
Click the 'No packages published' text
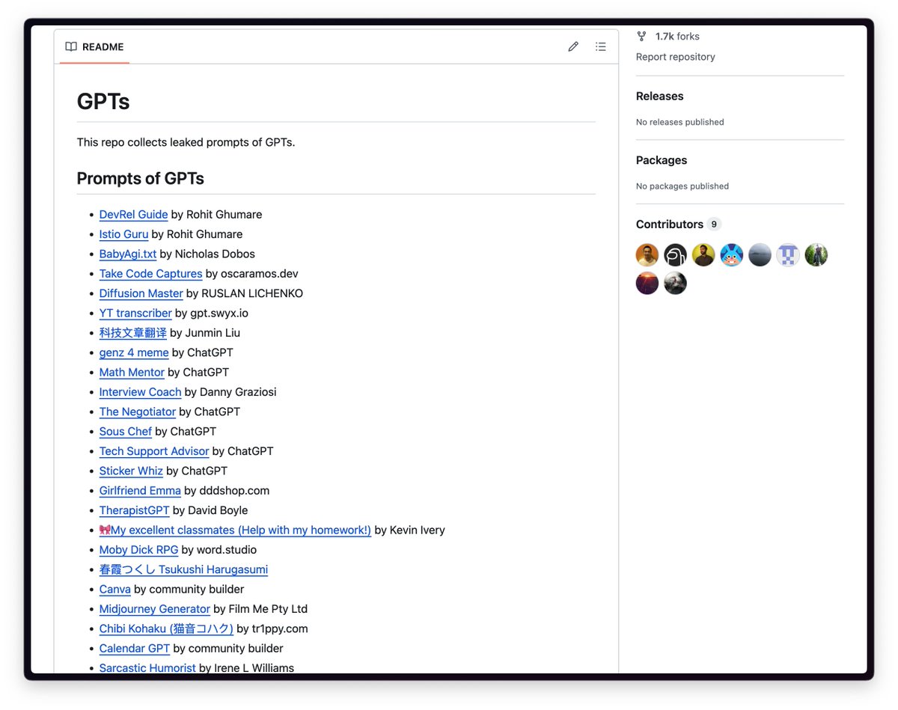click(682, 186)
